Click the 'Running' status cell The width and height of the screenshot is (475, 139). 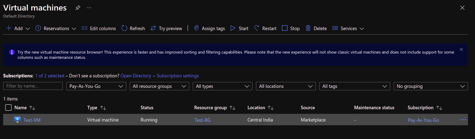[149, 120]
